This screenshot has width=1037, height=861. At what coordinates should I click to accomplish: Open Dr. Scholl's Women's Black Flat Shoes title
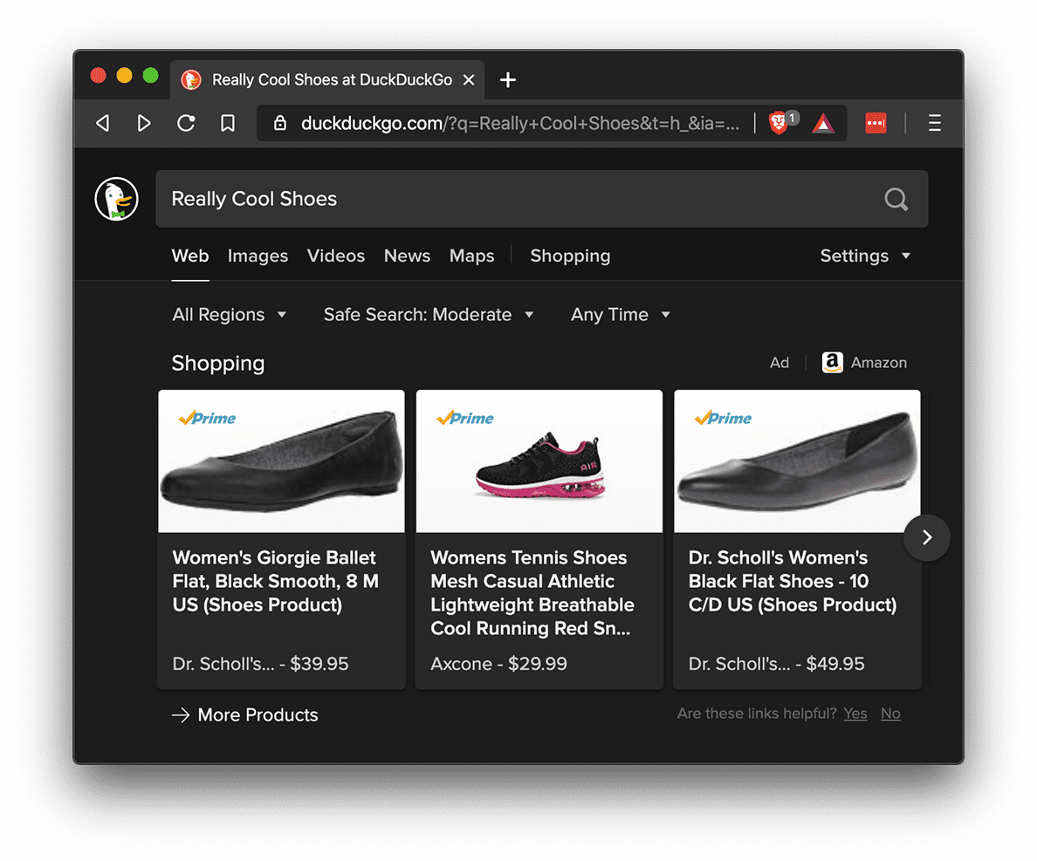pos(793,581)
